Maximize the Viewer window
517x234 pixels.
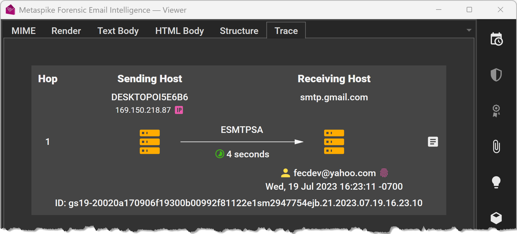(469, 10)
